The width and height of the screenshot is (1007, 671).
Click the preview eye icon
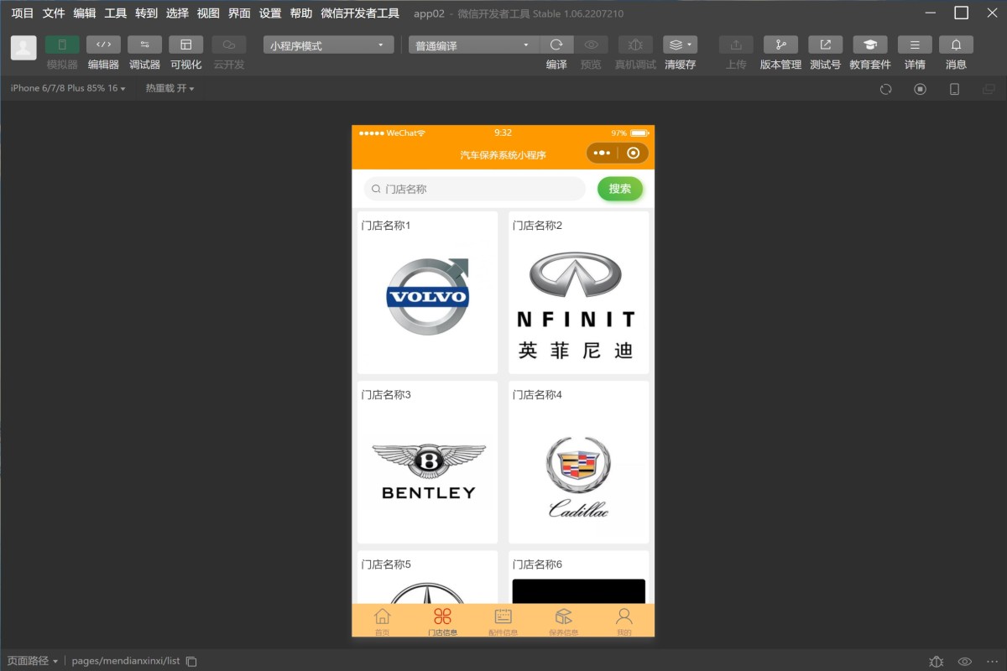[x=592, y=45]
